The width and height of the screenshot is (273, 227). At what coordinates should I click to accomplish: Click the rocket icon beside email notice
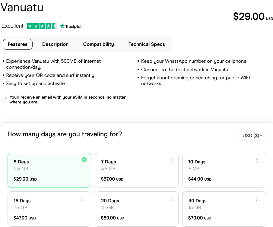click(4, 99)
